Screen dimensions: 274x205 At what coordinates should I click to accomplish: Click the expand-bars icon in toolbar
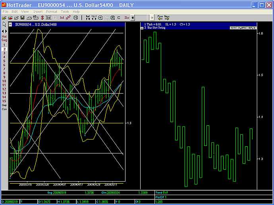pos(94,17)
